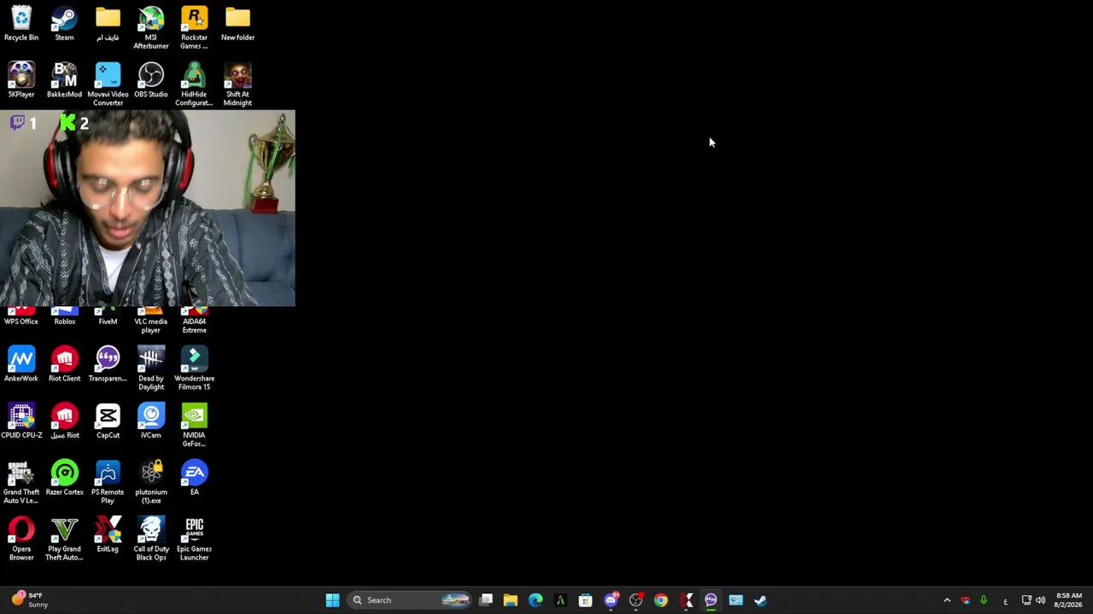Open the Recycle Bin desktop icon
Image resolution: width=1093 pixels, height=614 pixels.
[21, 24]
